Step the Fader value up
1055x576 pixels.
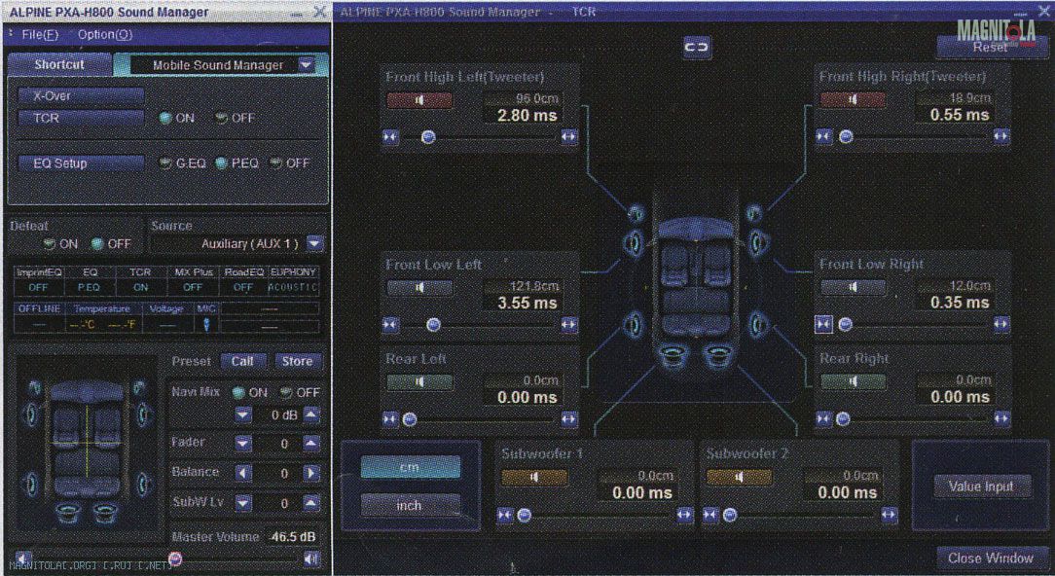point(310,444)
